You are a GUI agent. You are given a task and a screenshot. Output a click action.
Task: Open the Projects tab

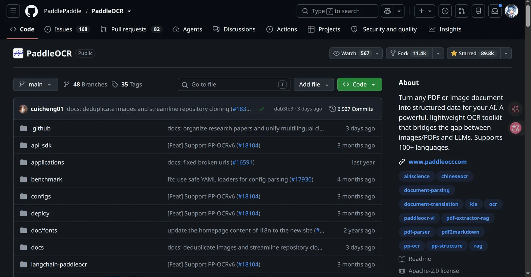coord(324,29)
